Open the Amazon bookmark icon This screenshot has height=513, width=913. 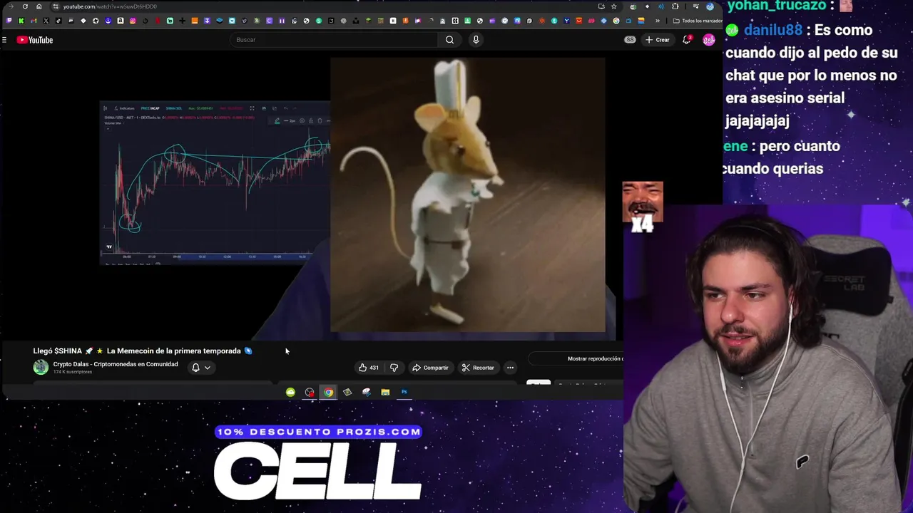pyautogui.click(x=121, y=21)
